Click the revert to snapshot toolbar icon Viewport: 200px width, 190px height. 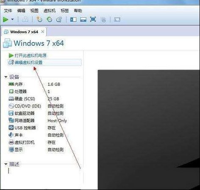click(49, 20)
